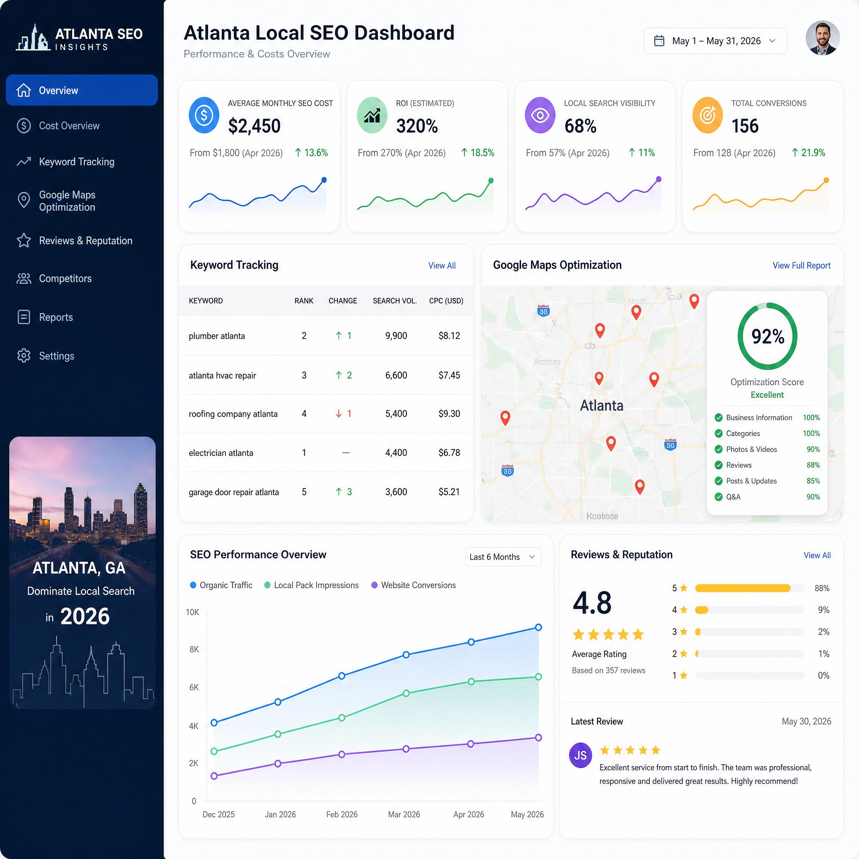Click the map pin icon beside Google Maps Optimization
The height and width of the screenshot is (859, 859).
tap(24, 200)
